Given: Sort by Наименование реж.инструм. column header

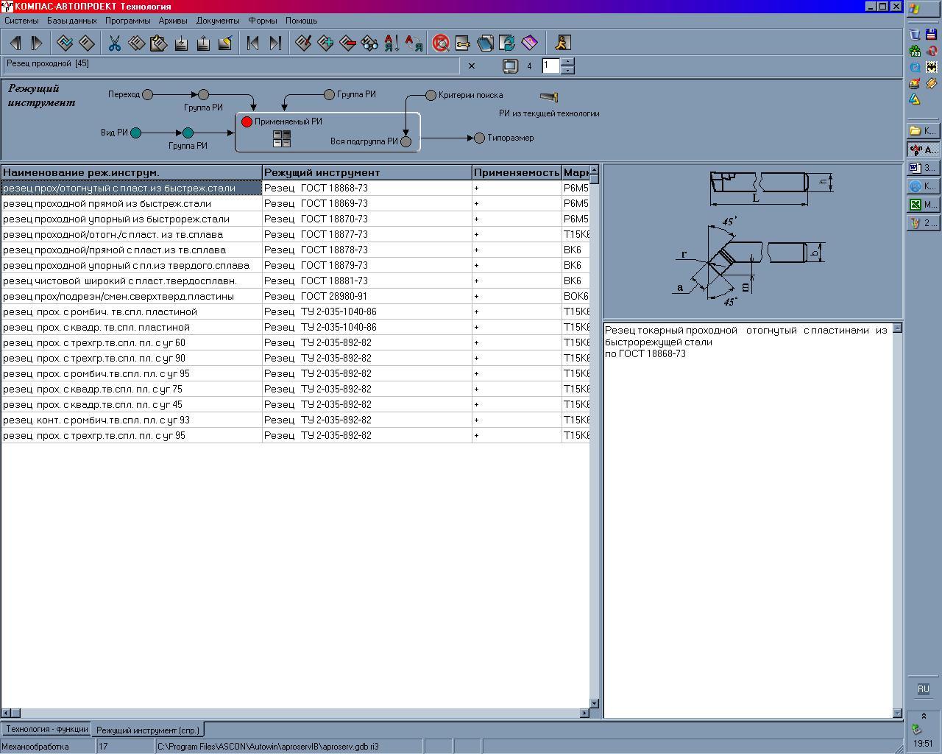Looking at the screenshot, I should (132, 172).
